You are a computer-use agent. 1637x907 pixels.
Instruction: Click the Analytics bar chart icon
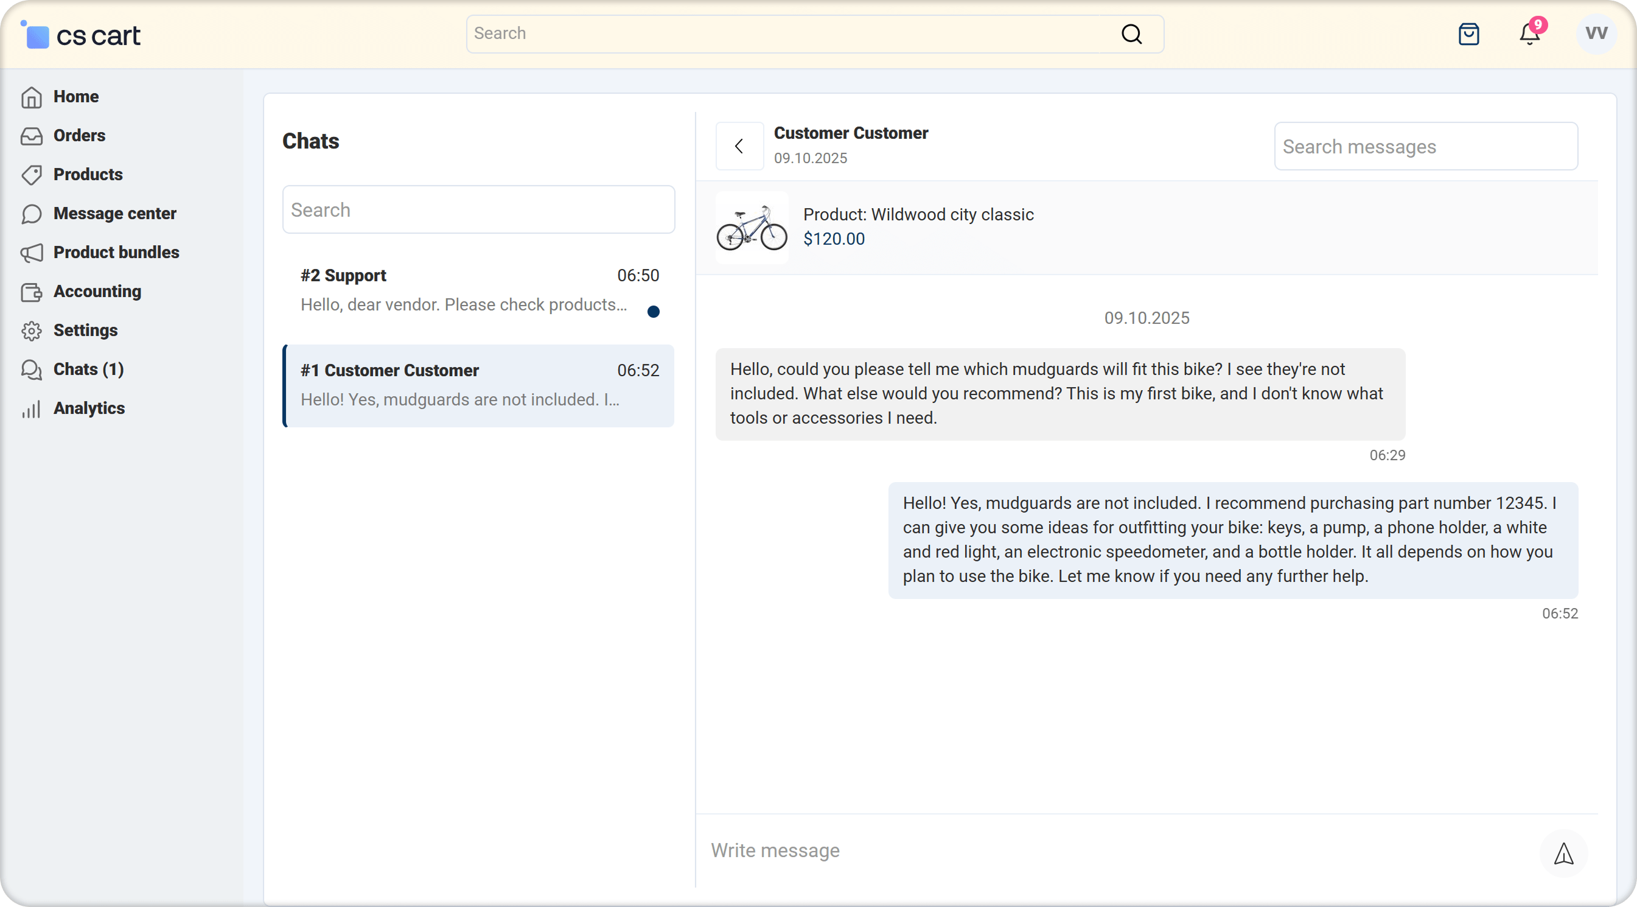click(x=31, y=408)
